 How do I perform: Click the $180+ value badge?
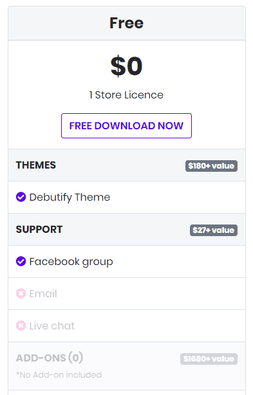click(211, 166)
